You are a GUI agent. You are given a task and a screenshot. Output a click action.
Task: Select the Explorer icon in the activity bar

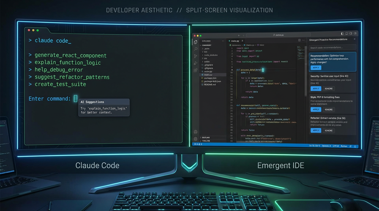point(196,42)
